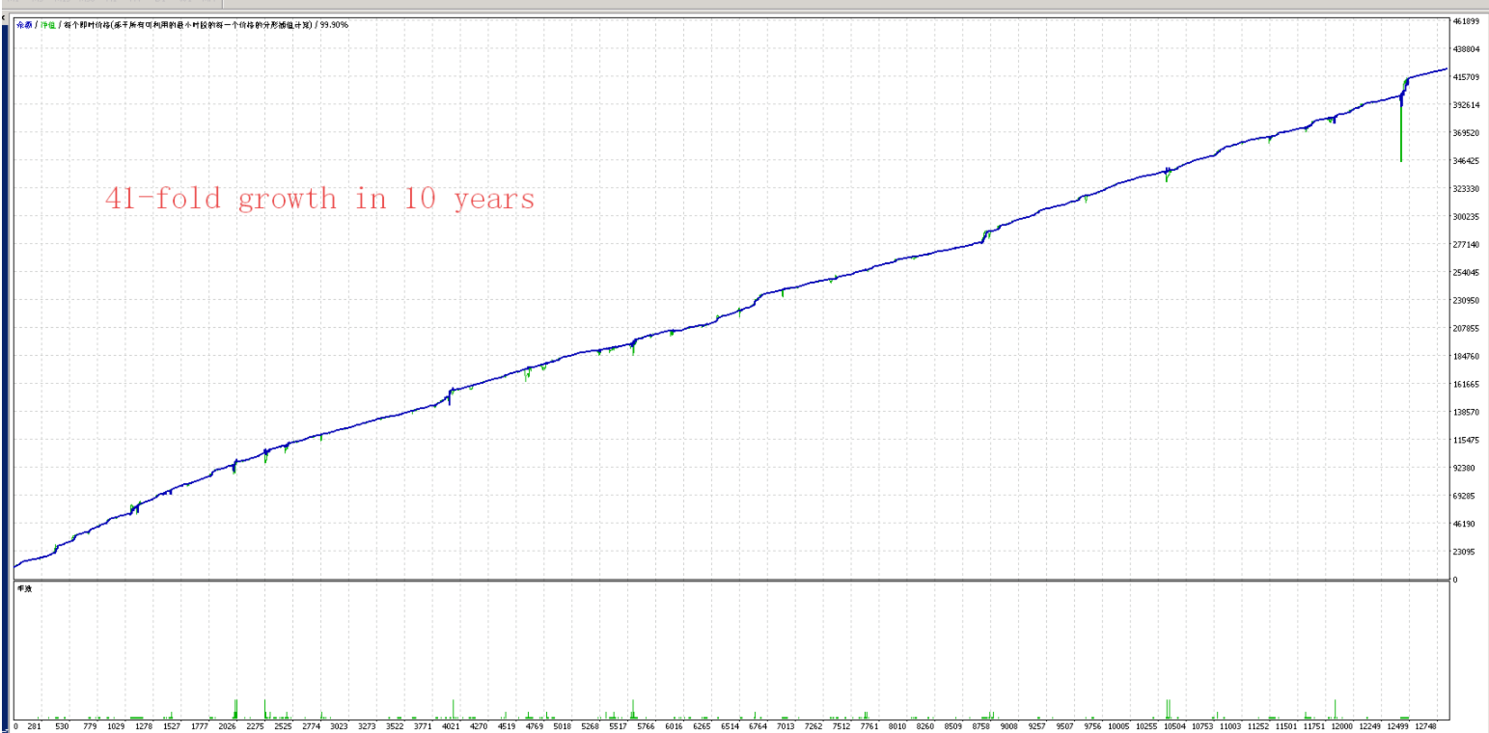Screen dimensions: 1489x733
Task: Click the equity dip on the curve near 10504
Action: pos(1168,176)
